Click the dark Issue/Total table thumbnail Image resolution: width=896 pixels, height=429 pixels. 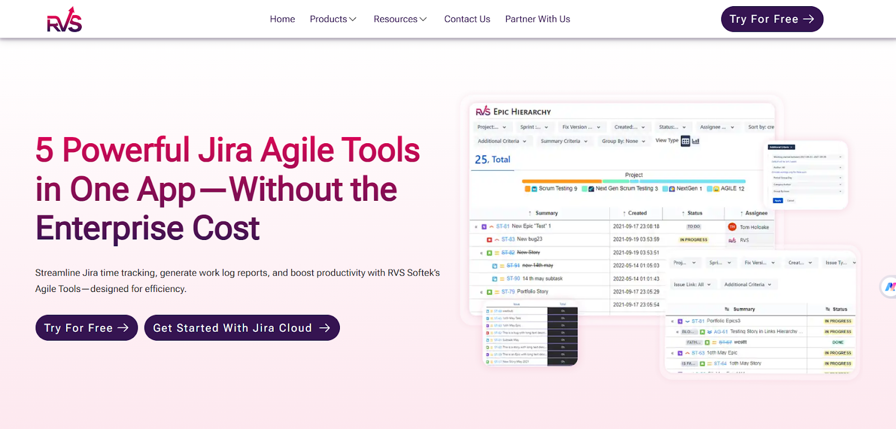click(x=530, y=333)
